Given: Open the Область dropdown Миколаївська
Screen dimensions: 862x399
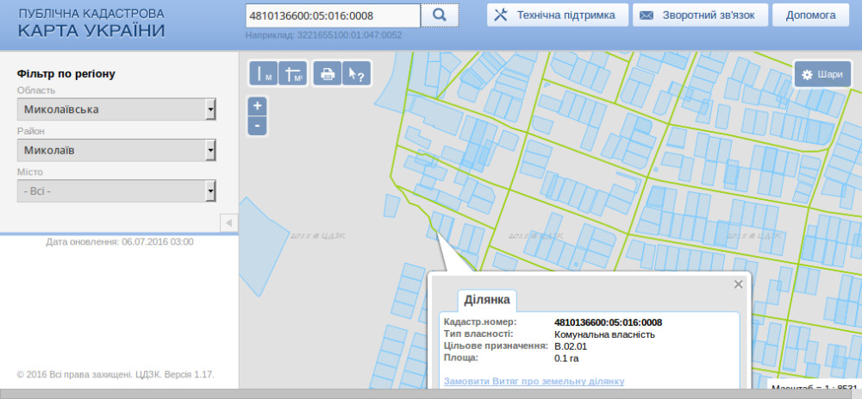Looking at the screenshot, I should tap(116, 109).
